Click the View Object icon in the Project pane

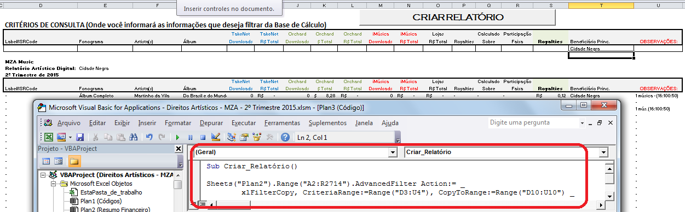pyautogui.click(x=59, y=161)
